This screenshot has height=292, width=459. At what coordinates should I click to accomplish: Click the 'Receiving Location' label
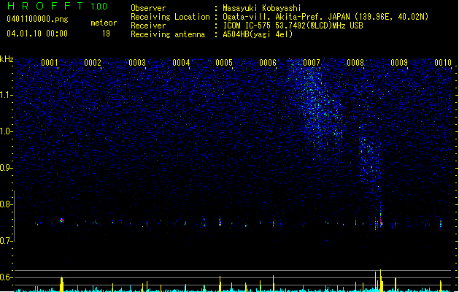click(x=170, y=17)
